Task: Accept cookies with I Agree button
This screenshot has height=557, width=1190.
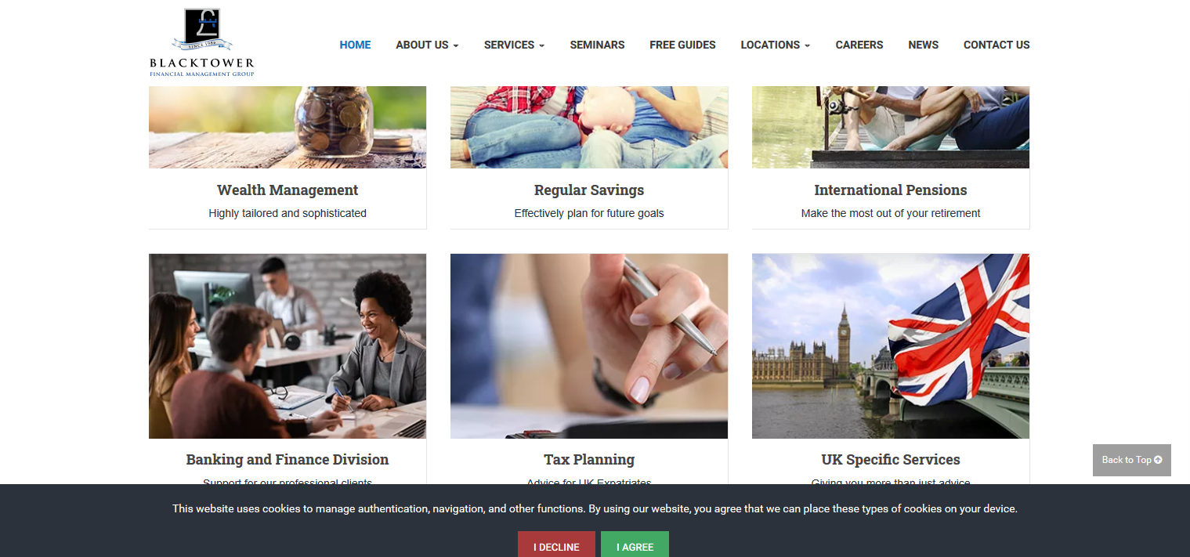Action: 635,544
